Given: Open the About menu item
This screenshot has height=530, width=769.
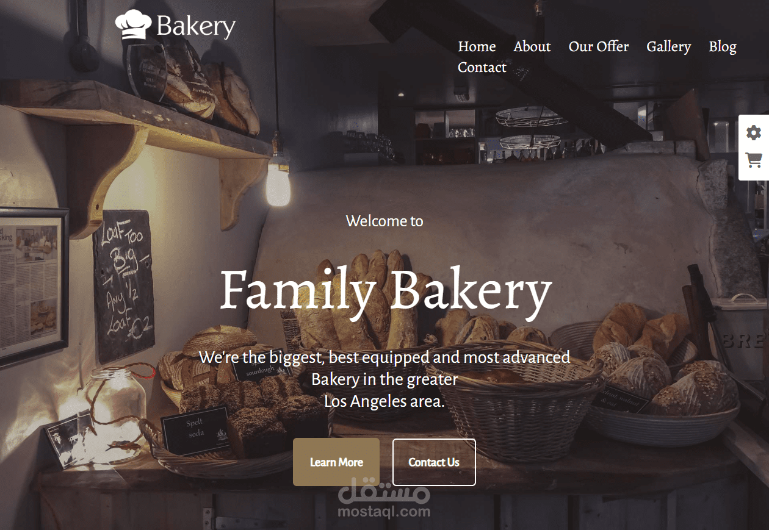Looking at the screenshot, I should point(532,46).
